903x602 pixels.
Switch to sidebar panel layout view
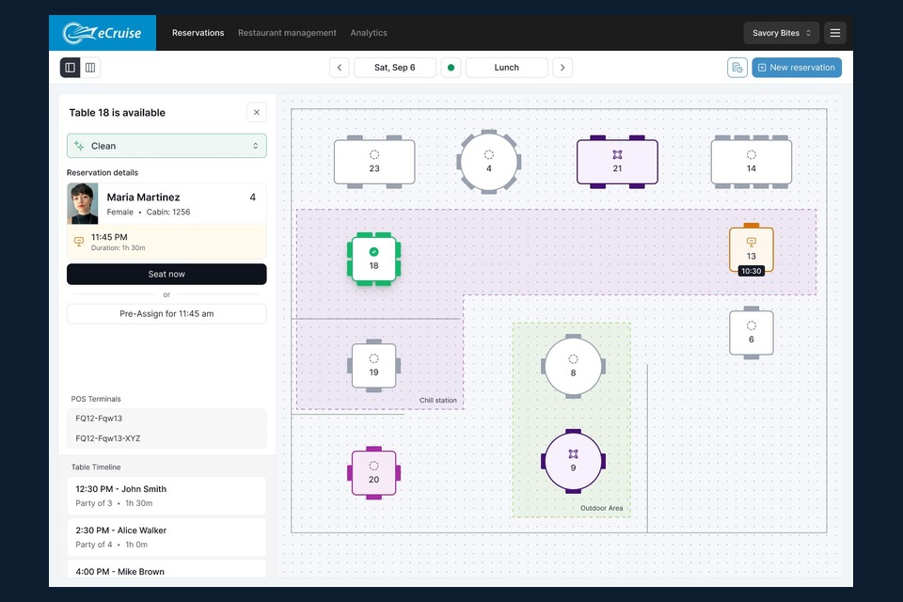pyautogui.click(x=71, y=68)
